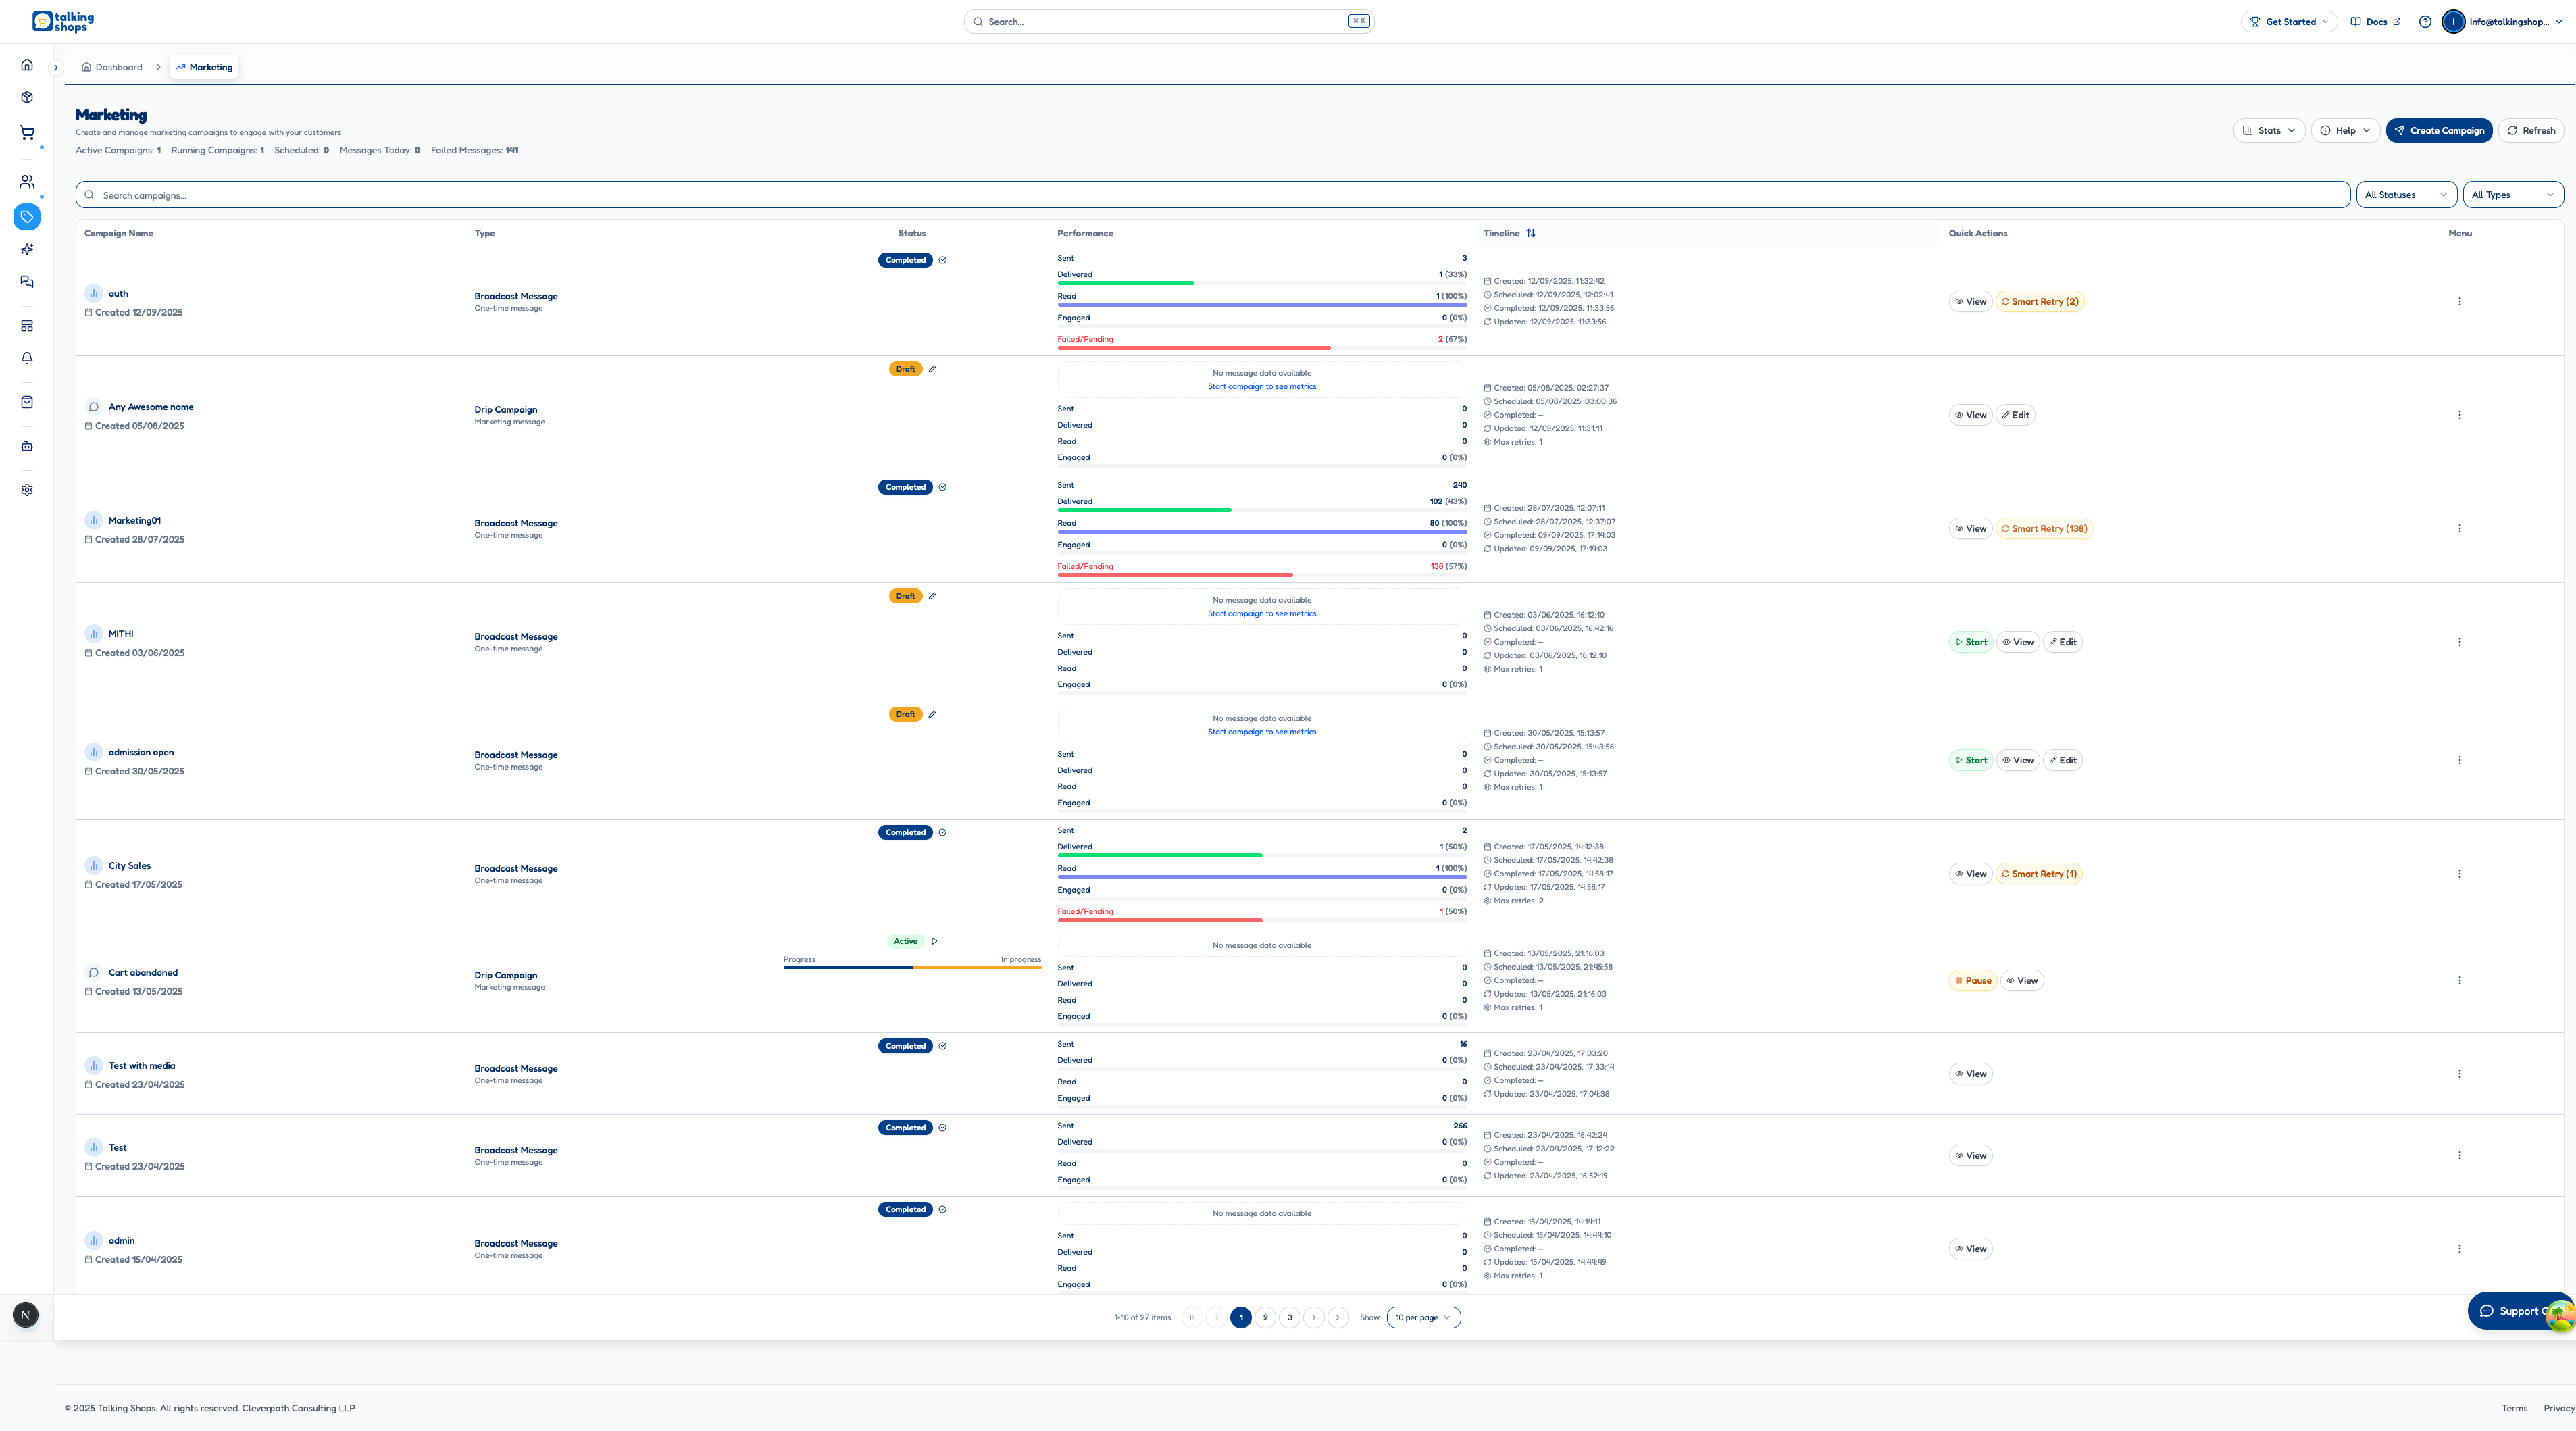Click the Create Campaign button
The width and height of the screenshot is (2576, 1431).
click(2439, 130)
